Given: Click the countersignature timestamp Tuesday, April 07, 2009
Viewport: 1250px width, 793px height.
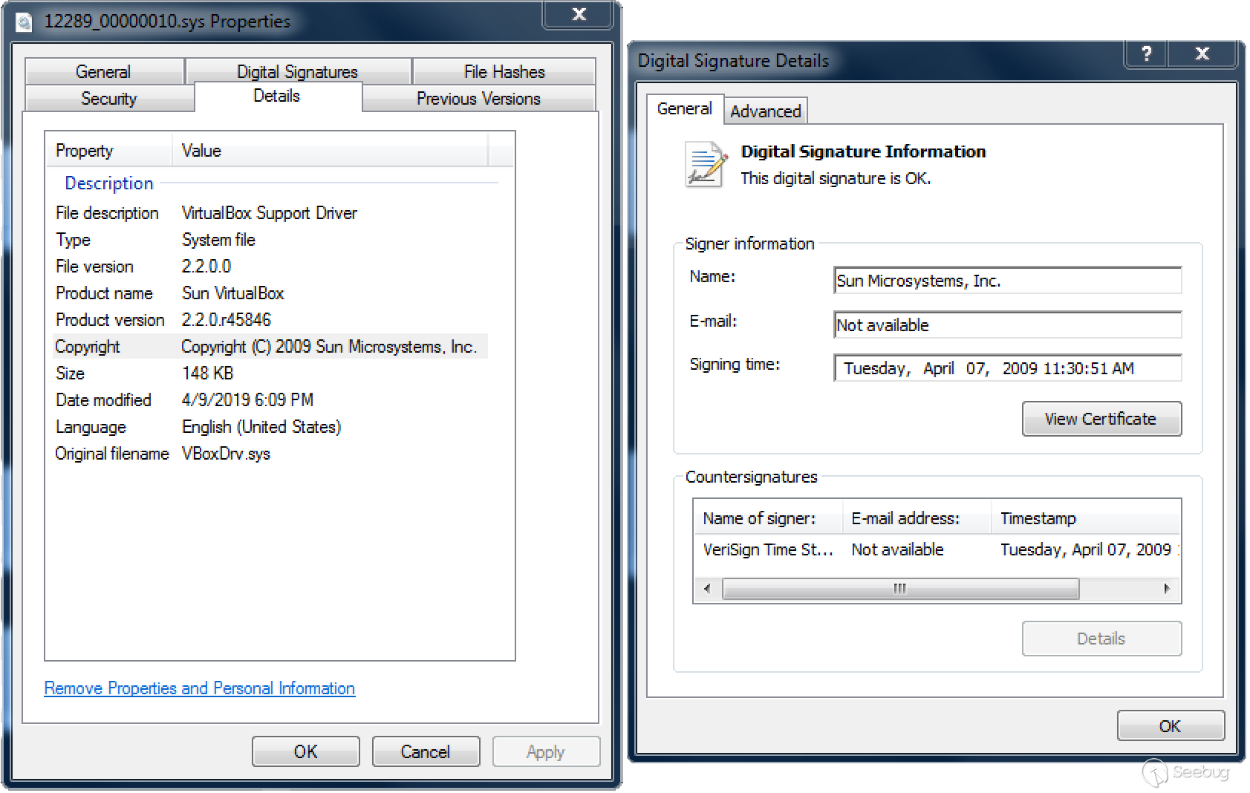Looking at the screenshot, I should pyautogui.click(x=1086, y=550).
